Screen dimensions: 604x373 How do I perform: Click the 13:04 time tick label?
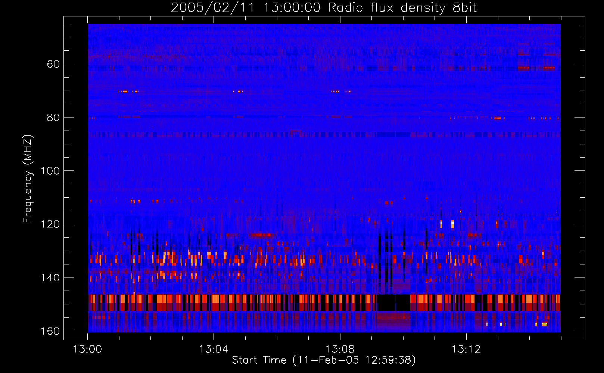(214, 350)
